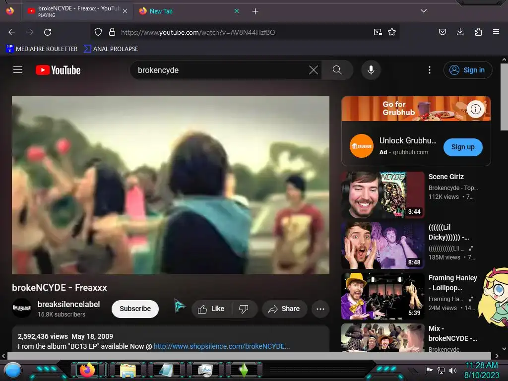Click the padlock site info icon
The height and width of the screenshot is (381, 508).
coord(112,32)
